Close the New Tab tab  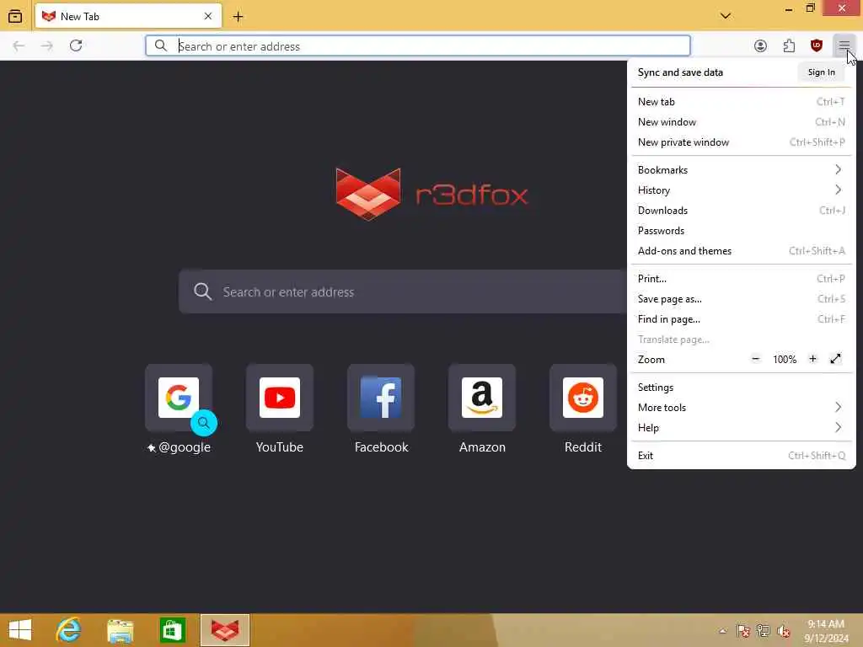point(208,17)
